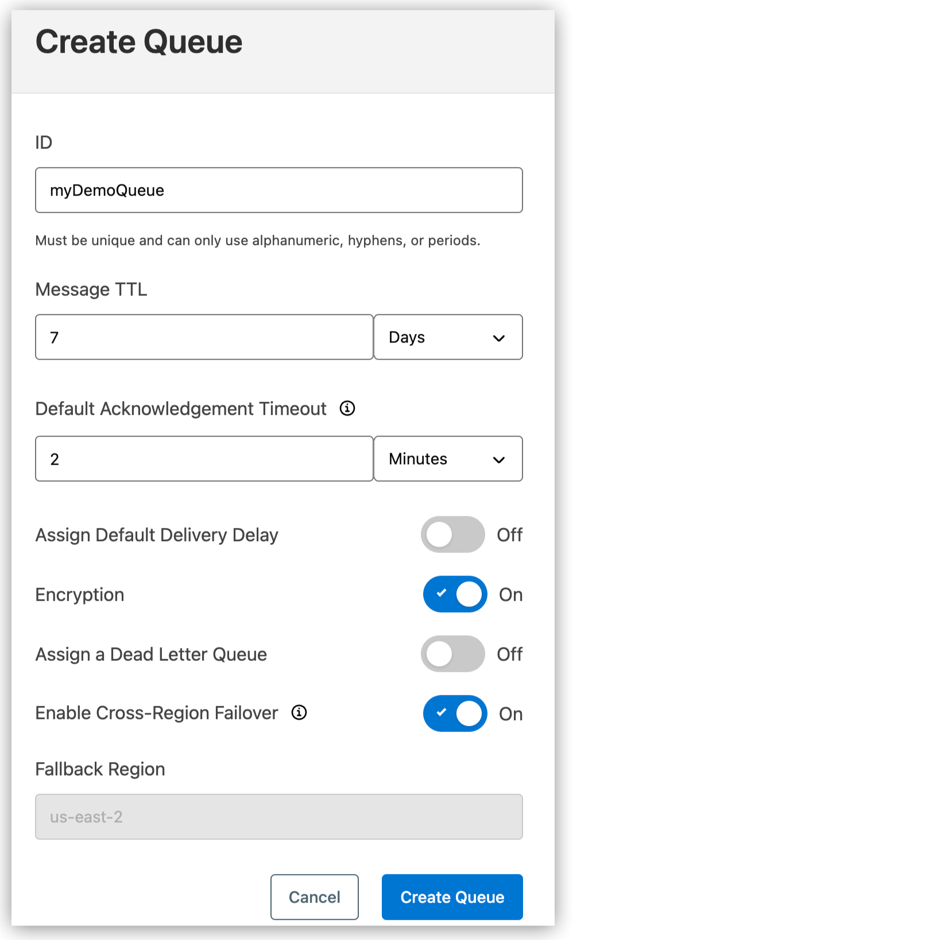Click the checkmark inside the Failover toggle

pyautogui.click(x=442, y=713)
